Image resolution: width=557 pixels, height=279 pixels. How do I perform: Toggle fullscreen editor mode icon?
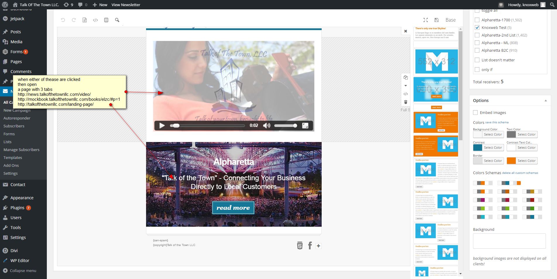click(x=426, y=20)
